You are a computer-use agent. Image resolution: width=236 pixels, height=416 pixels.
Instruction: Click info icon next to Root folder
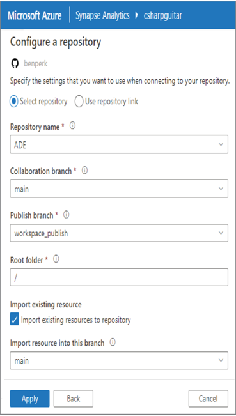pyautogui.click(x=56, y=259)
